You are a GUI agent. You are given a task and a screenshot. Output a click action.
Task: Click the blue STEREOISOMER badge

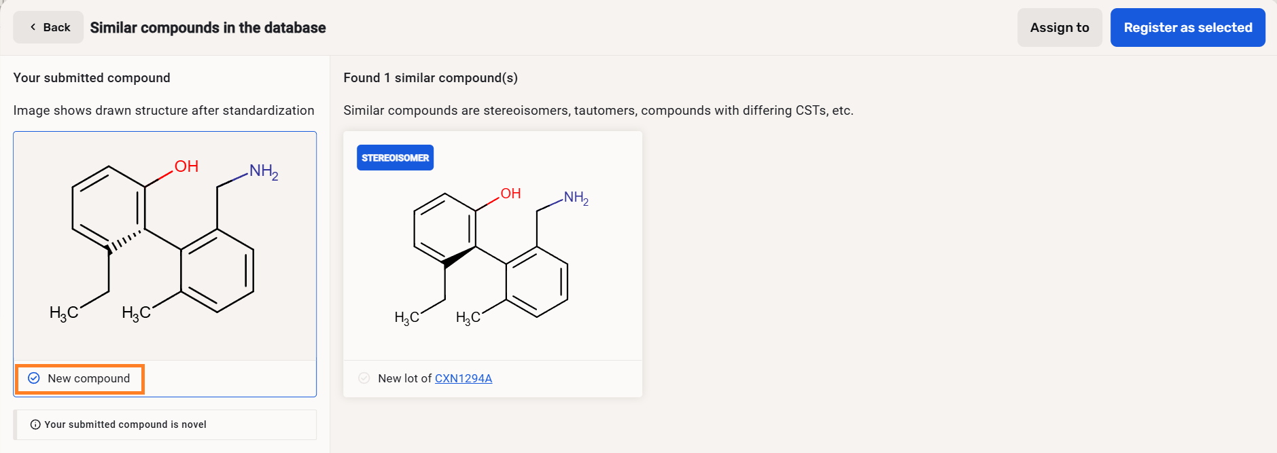[x=395, y=158]
